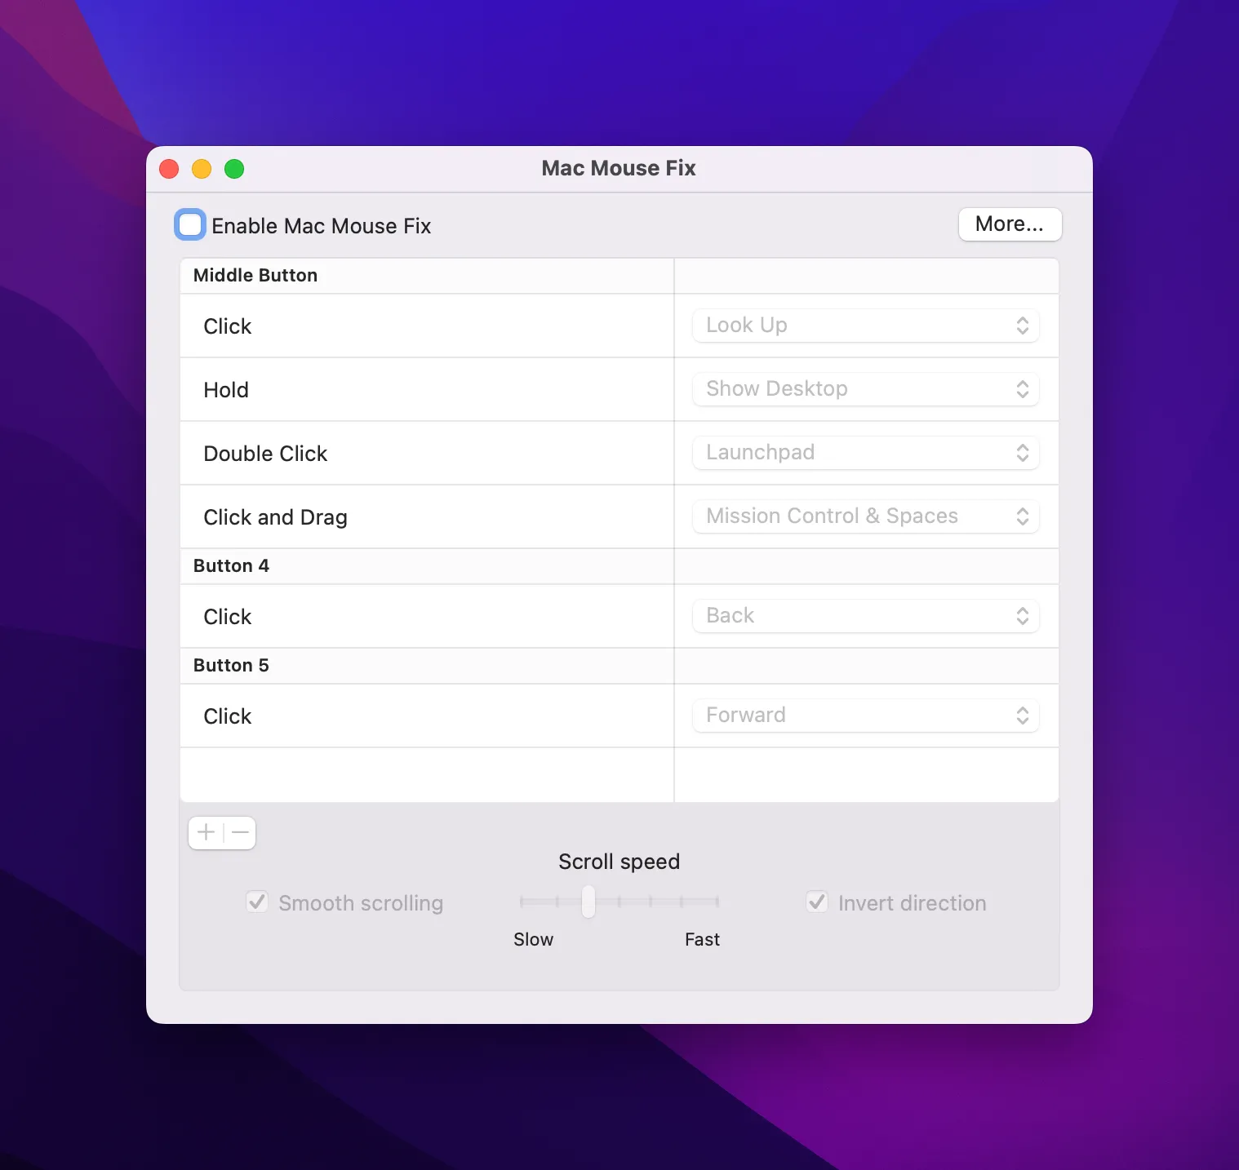
Task: Adjust the Scroll speed slider handle
Action: pyautogui.click(x=588, y=902)
